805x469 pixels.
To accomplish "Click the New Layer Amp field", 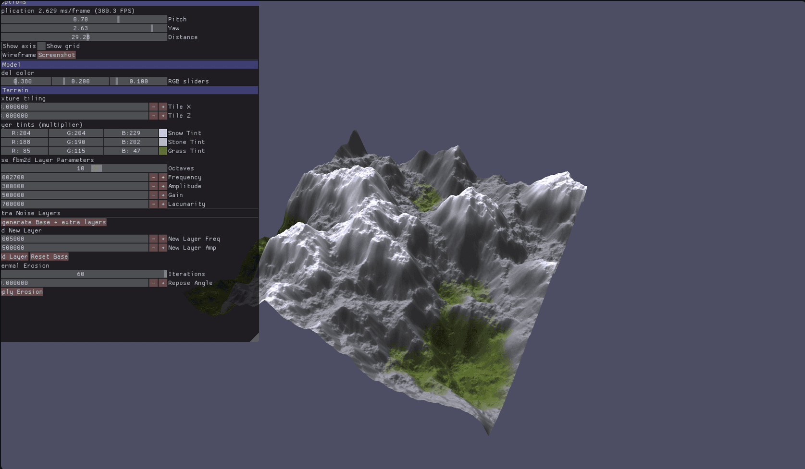I will (74, 248).
